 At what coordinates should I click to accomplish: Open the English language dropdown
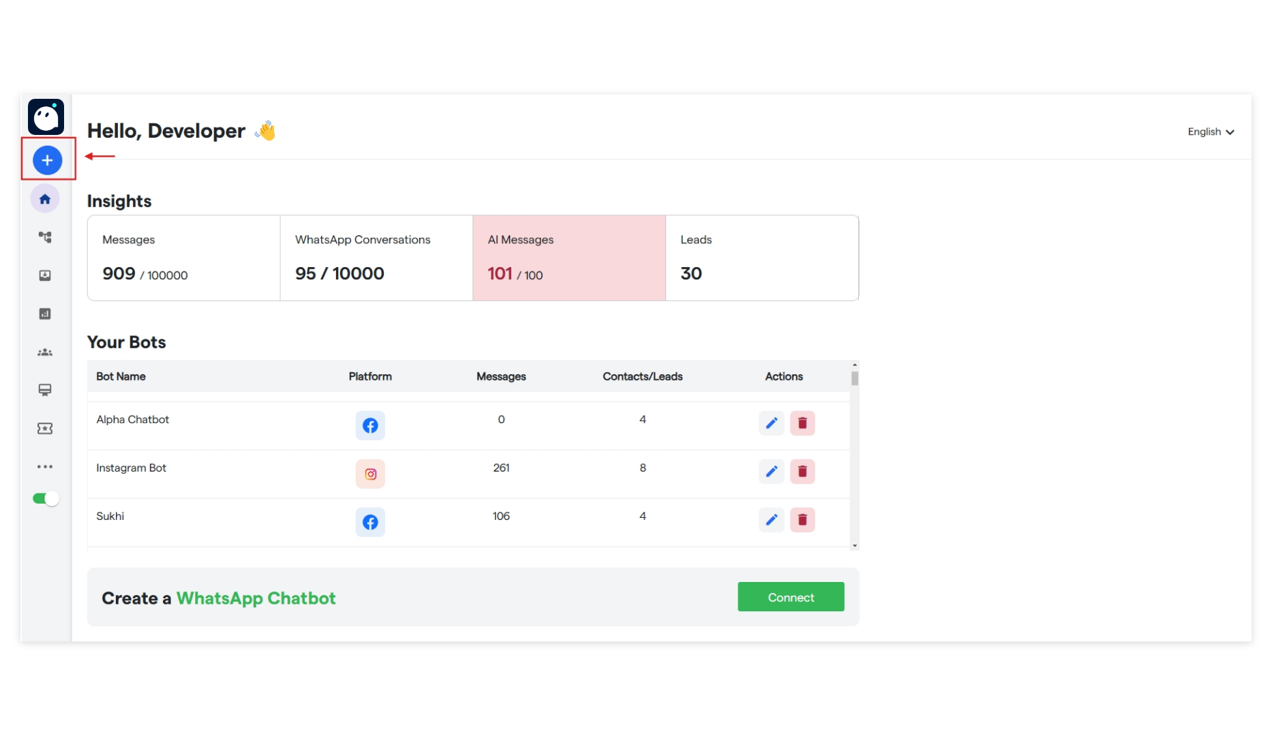click(x=1211, y=132)
